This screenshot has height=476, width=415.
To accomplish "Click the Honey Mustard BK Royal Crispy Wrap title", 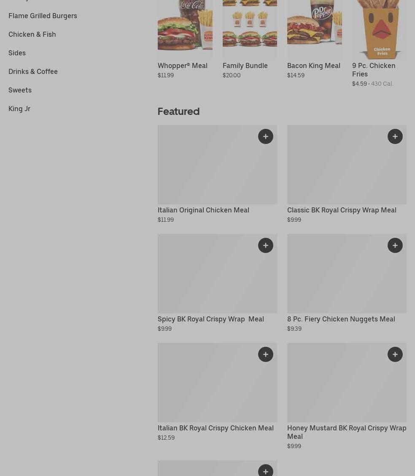I will [347, 432].
